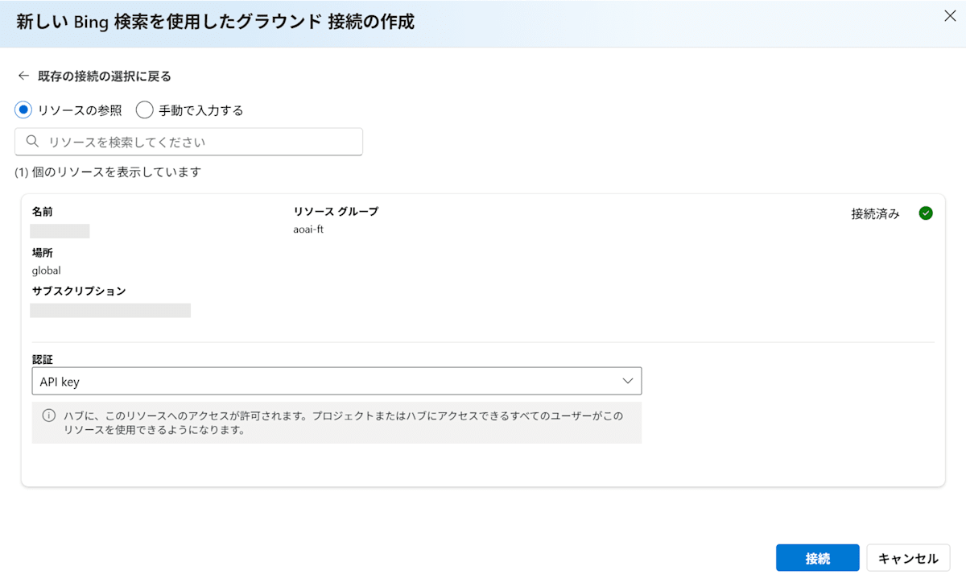Click the dropdown chevron for API key

click(628, 382)
